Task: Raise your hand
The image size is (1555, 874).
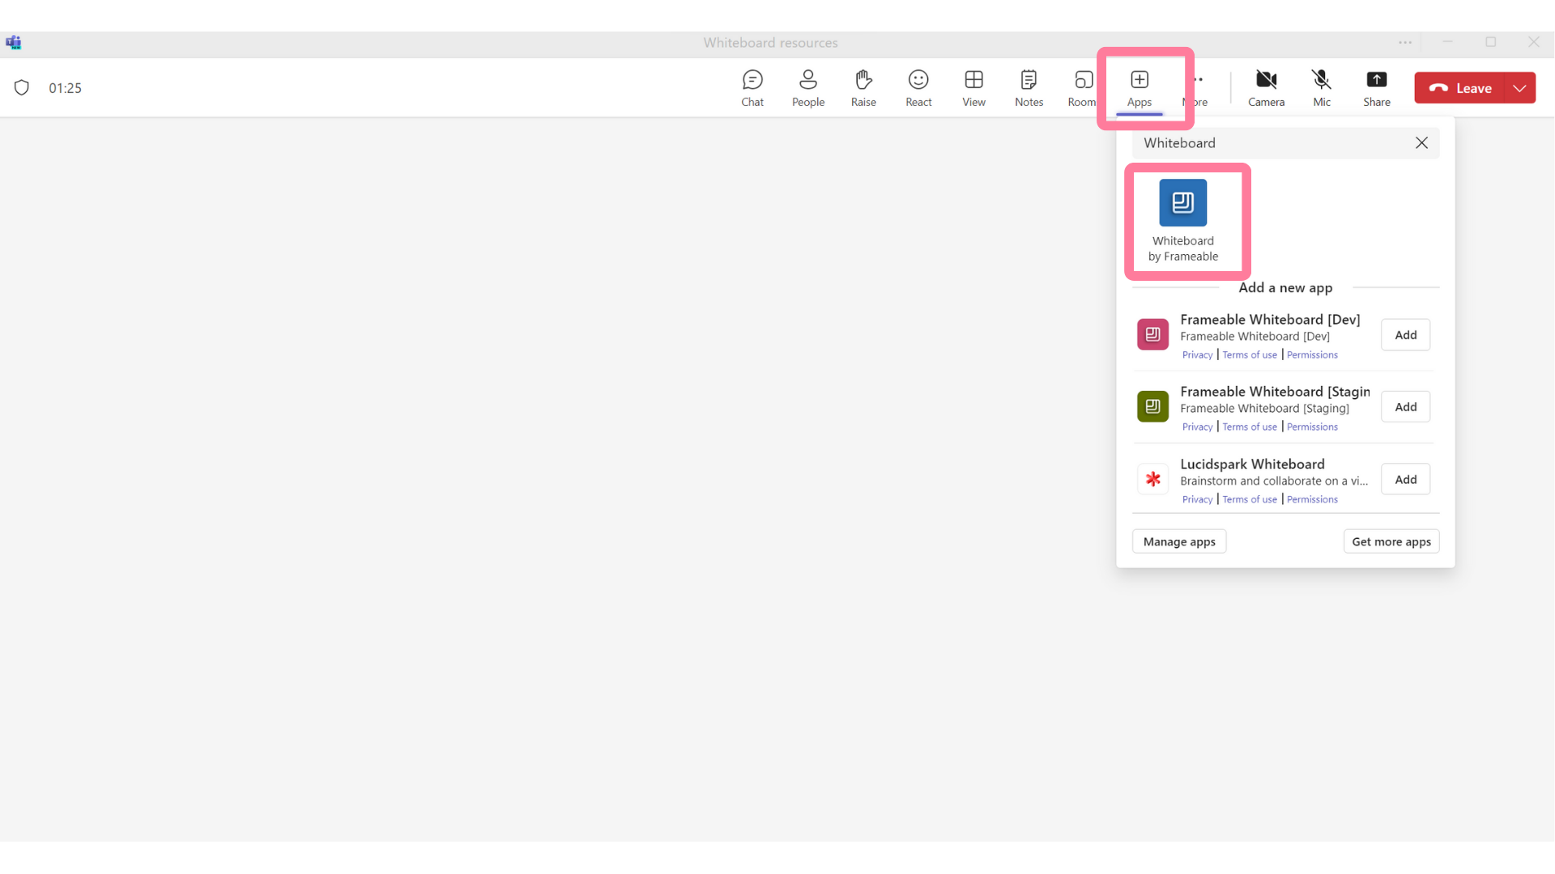Action: pos(863,87)
